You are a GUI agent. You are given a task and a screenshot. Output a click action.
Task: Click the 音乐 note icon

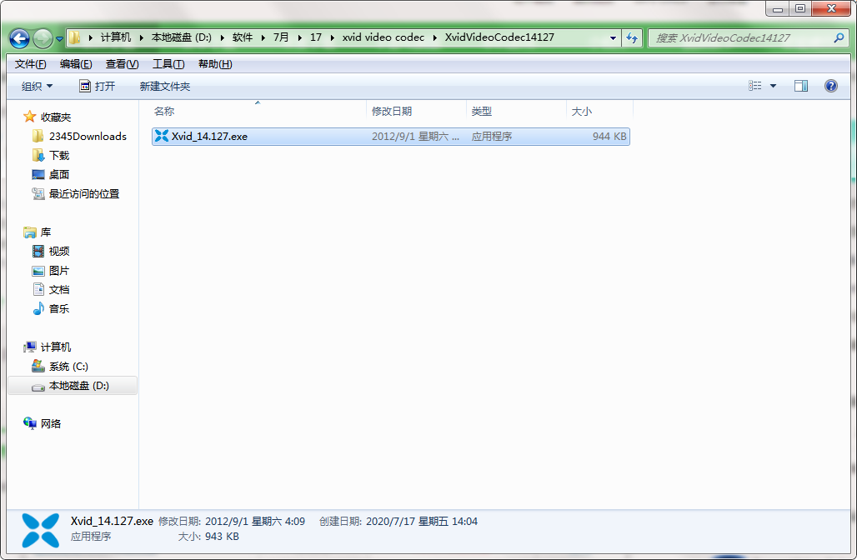point(38,308)
